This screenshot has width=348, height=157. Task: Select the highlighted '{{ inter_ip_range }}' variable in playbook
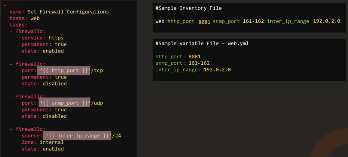(77, 136)
